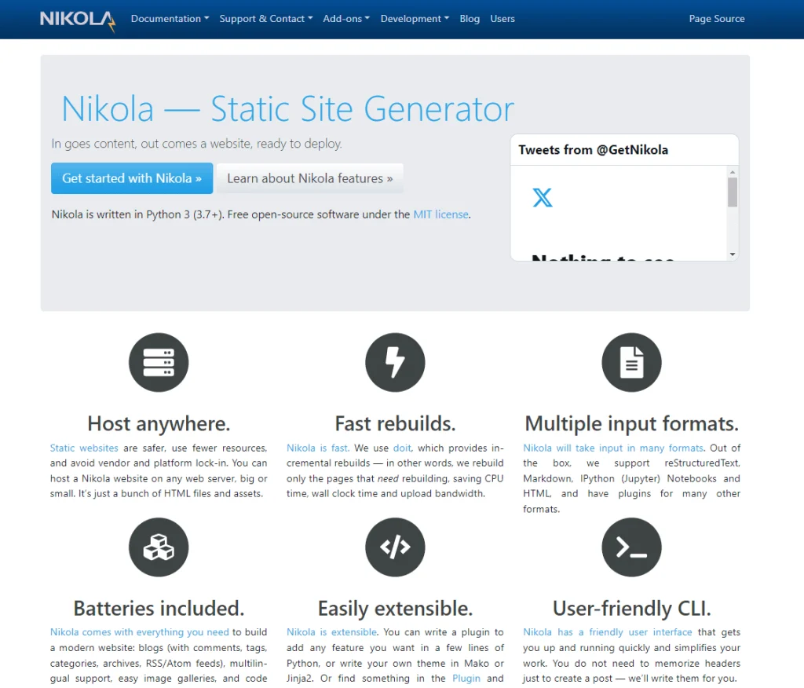The width and height of the screenshot is (804, 688).
Task: Open the Users page
Action: tap(502, 19)
